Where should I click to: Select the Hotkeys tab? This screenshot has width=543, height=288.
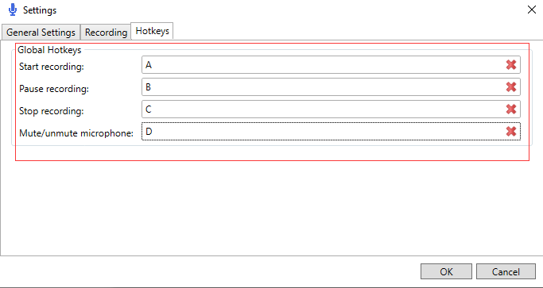tap(152, 31)
